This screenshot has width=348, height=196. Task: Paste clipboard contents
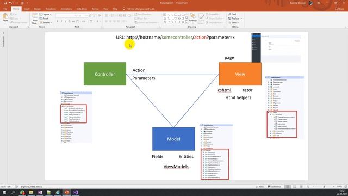(x=5, y=18)
